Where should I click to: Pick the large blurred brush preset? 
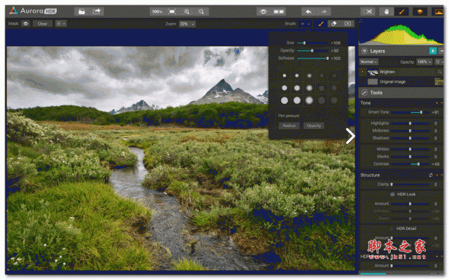click(x=309, y=100)
